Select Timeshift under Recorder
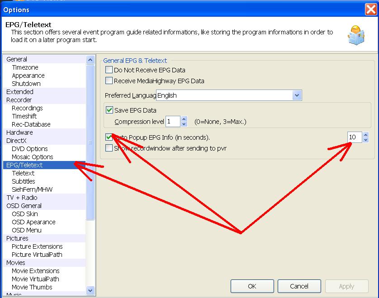Screen dimensions: 379x298 pyautogui.click(x=24, y=116)
